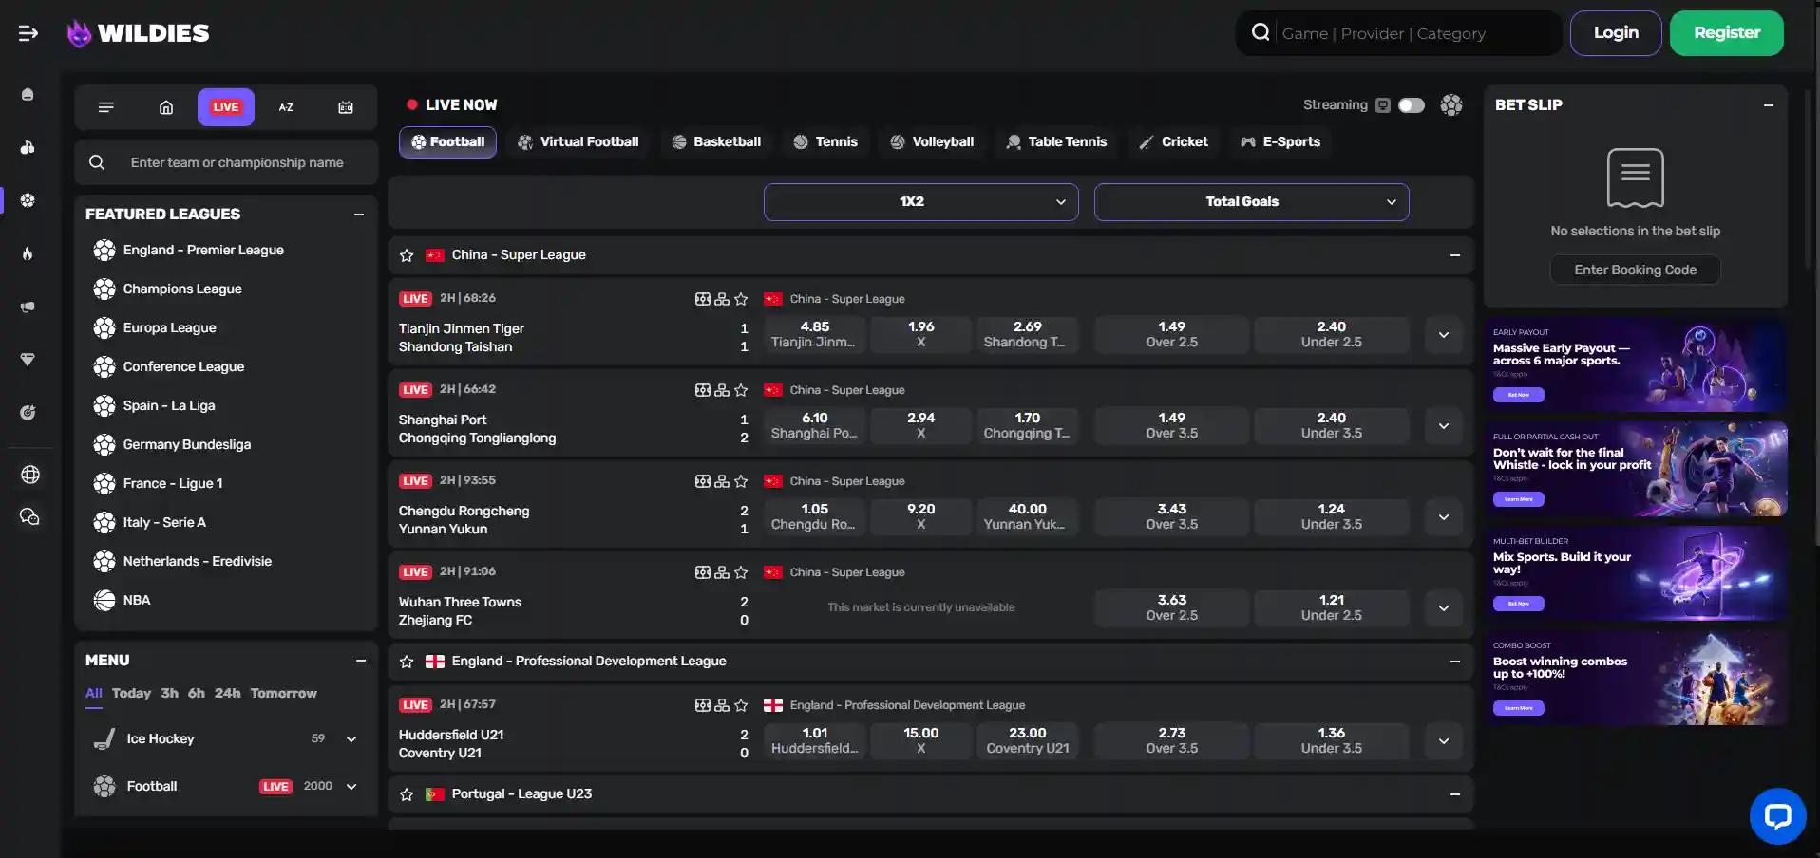Focus the team or championship search field
This screenshot has height=858, width=1820.
pyautogui.click(x=226, y=163)
